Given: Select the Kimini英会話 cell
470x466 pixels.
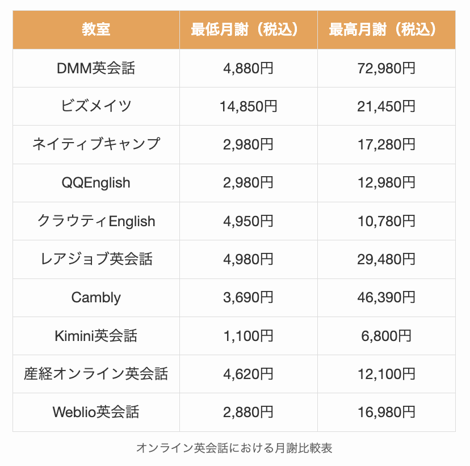Looking at the screenshot, I should (x=96, y=336).
